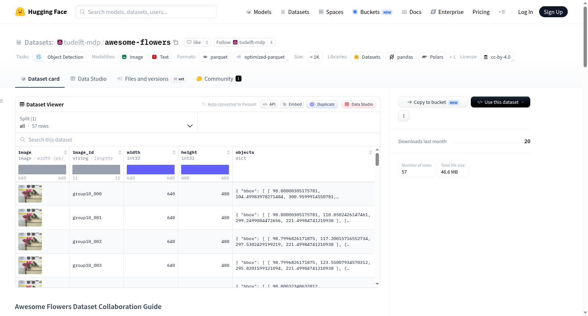Viewport: 588px width, 316px height.
Task: Open the Files and versions tab
Action: tap(151, 79)
